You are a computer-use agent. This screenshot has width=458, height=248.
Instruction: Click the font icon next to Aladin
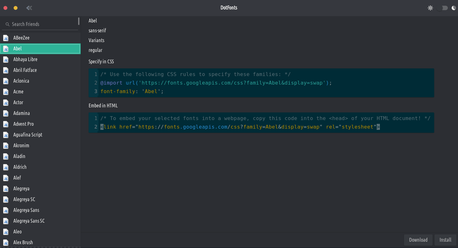pyautogui.click(x=6, y=156)
